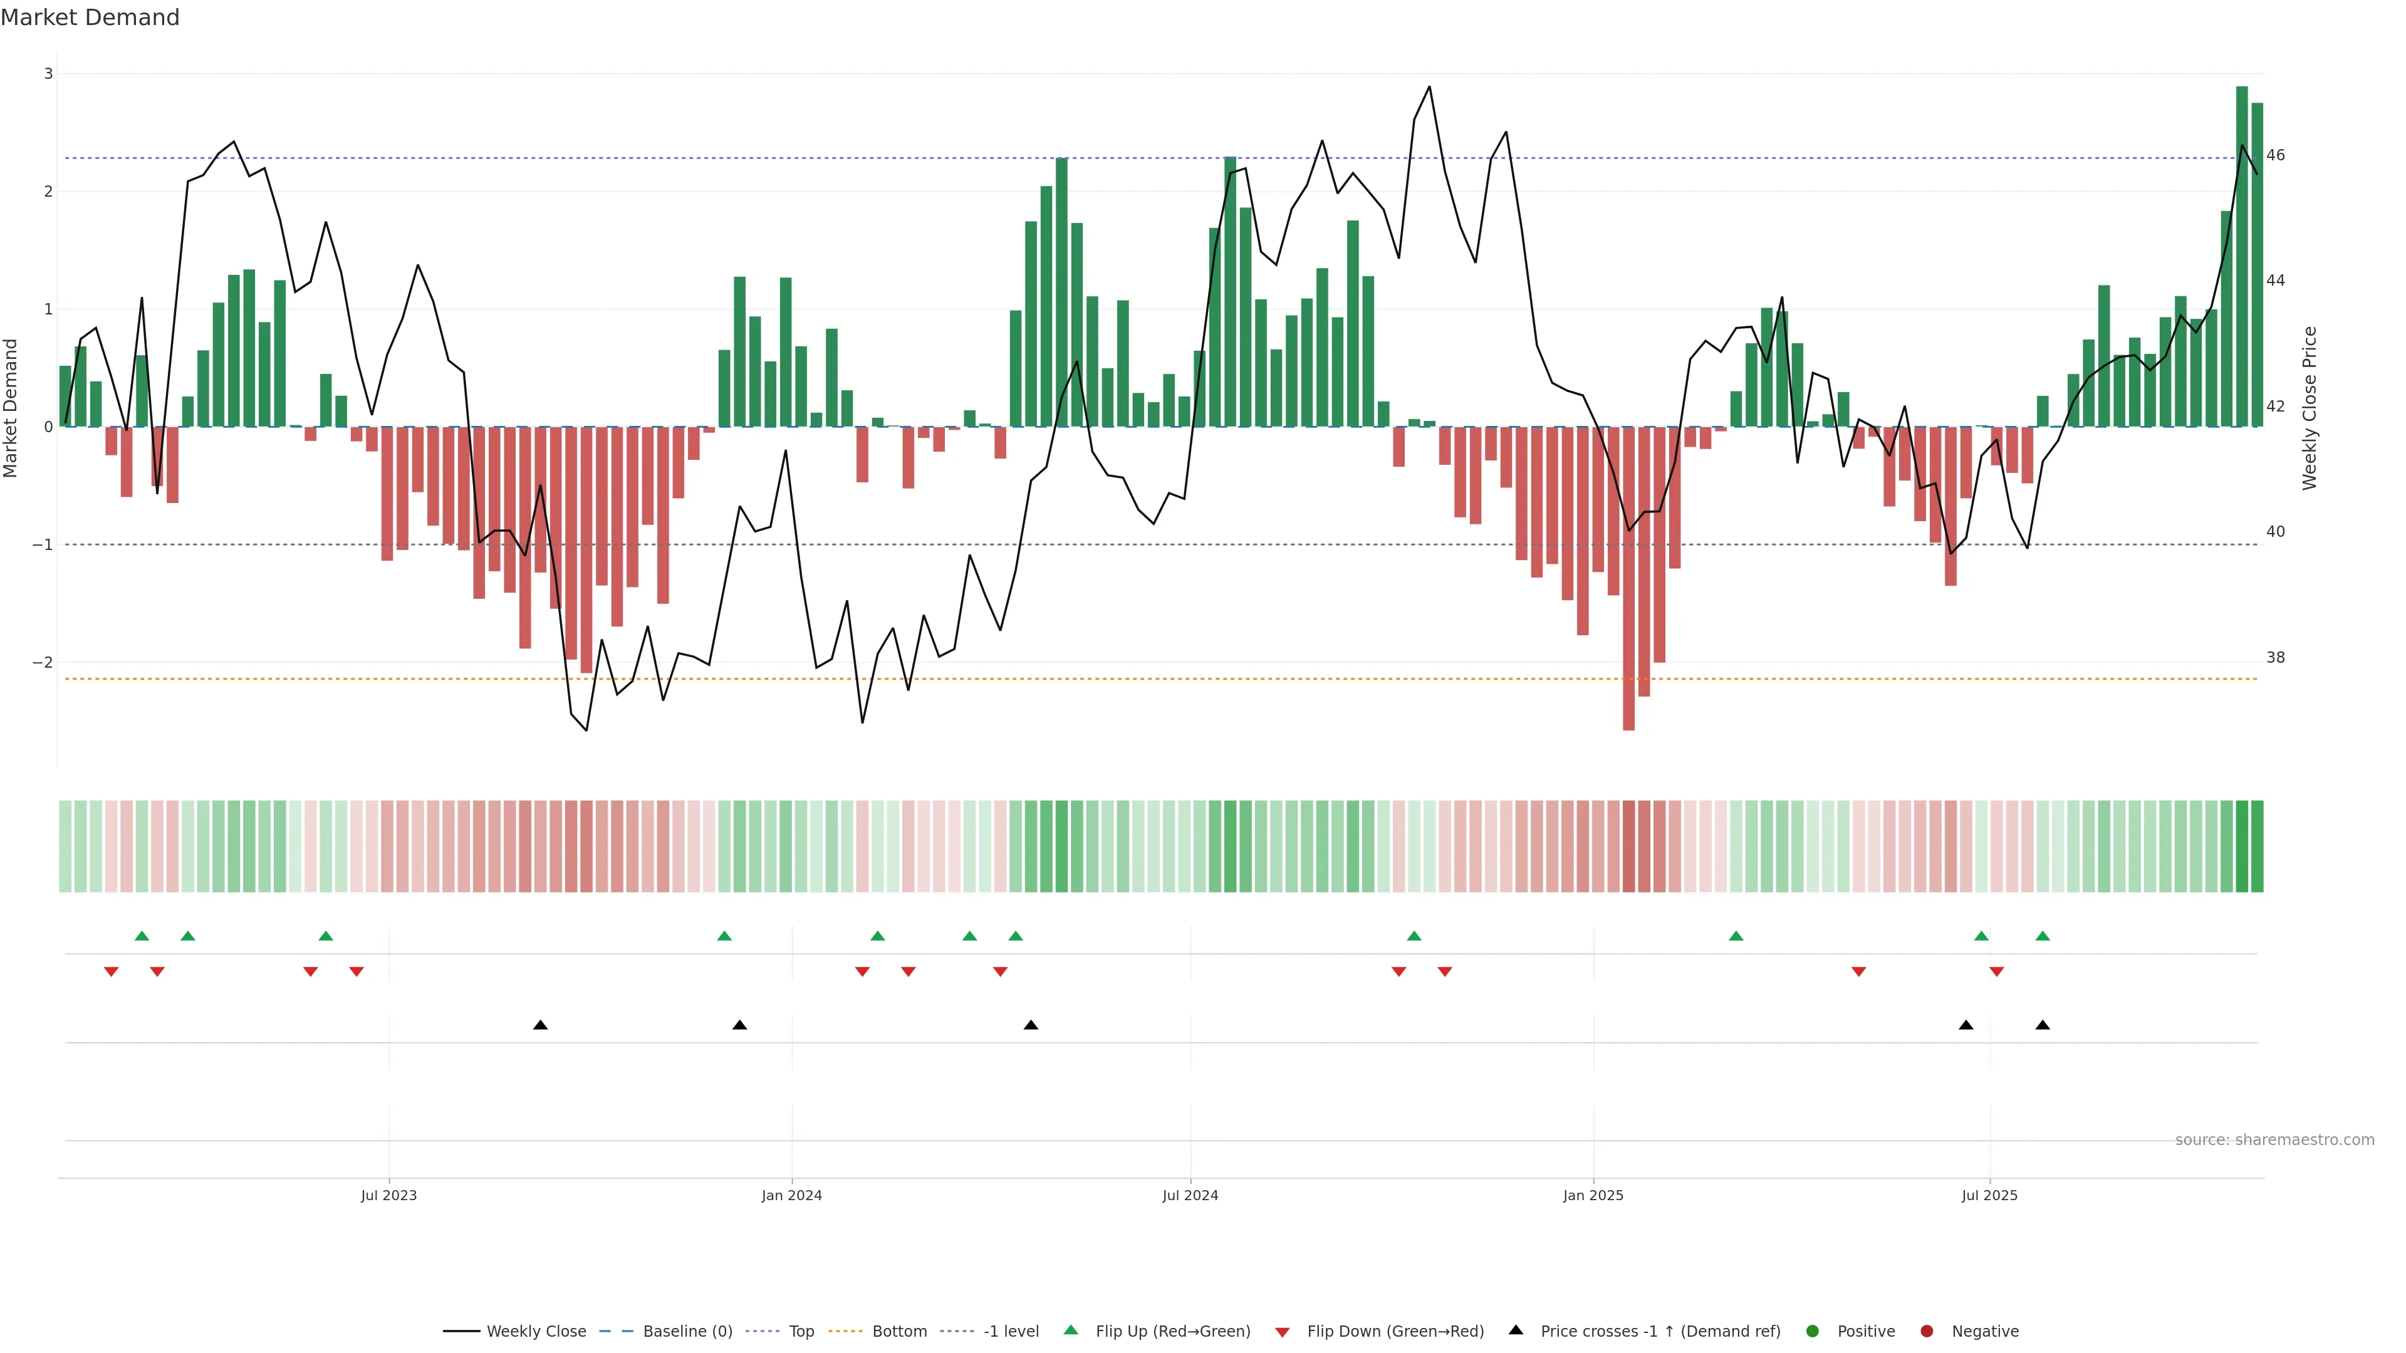Click the rightmost green flip-up marker in the row
Image resolution: width=2406 pixels, height=1353 pixels.
coord(2043,936)
